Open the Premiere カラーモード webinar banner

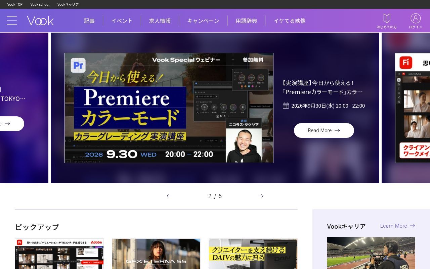coord(169,108)
